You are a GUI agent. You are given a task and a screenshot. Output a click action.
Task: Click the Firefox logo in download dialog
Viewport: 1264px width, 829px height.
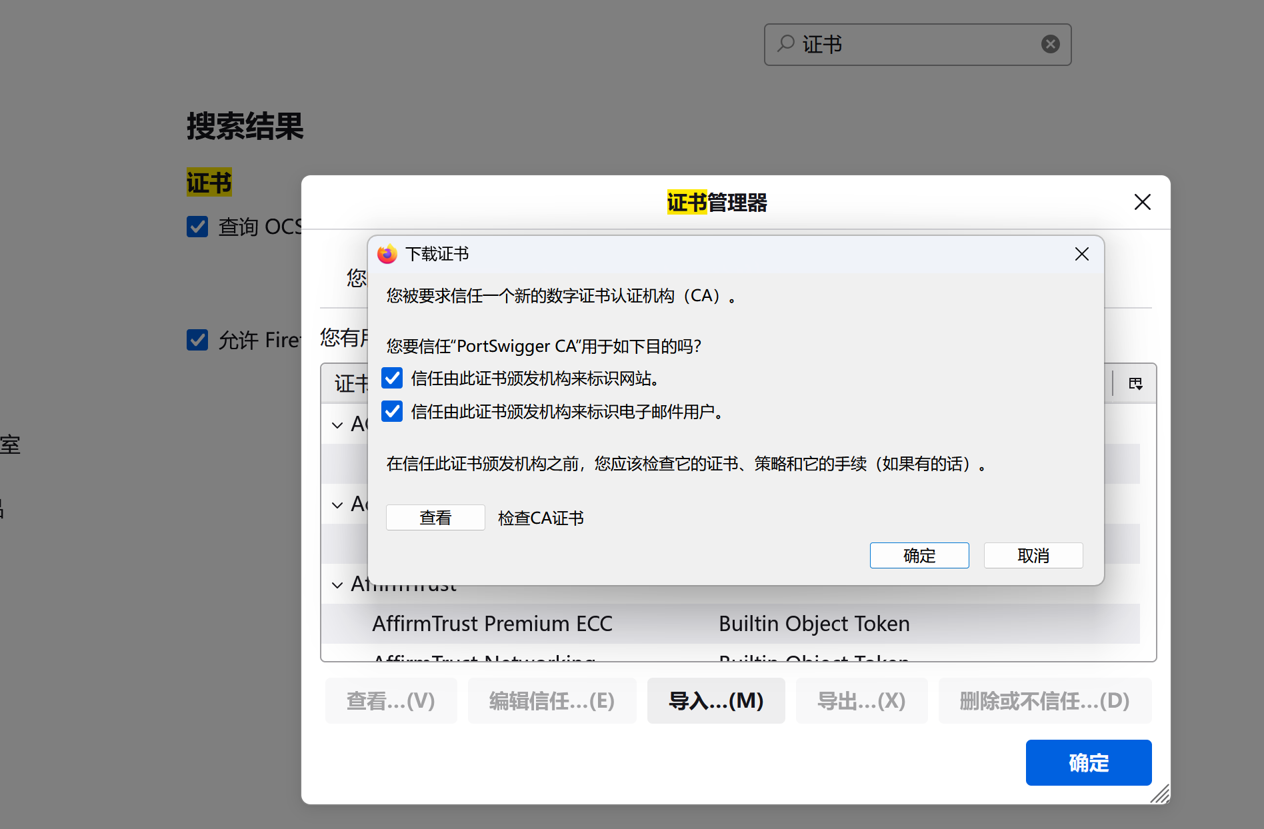[387, 254]
